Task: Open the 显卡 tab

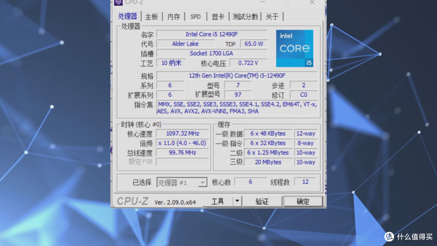Action: coord(218,17)
